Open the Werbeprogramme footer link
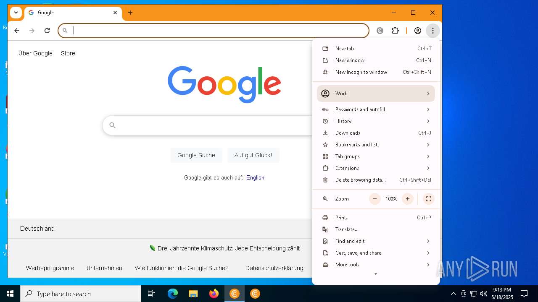Screen dimensions: 538x302 tap(50, 268)
